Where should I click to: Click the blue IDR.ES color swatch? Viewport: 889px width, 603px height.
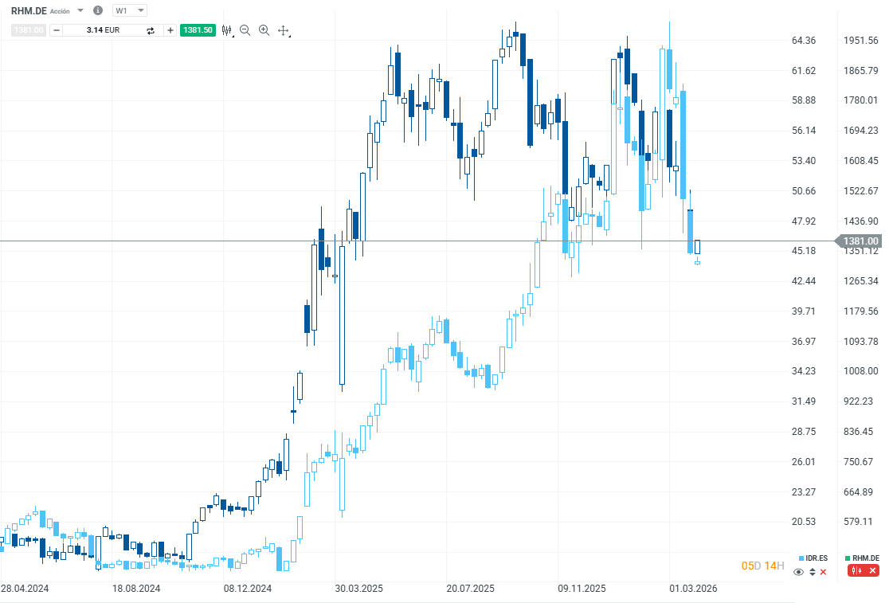point(802,558)
